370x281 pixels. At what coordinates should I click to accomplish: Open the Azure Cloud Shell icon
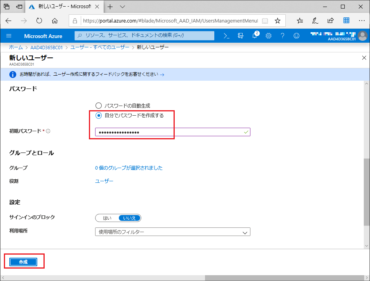point(227,36)
